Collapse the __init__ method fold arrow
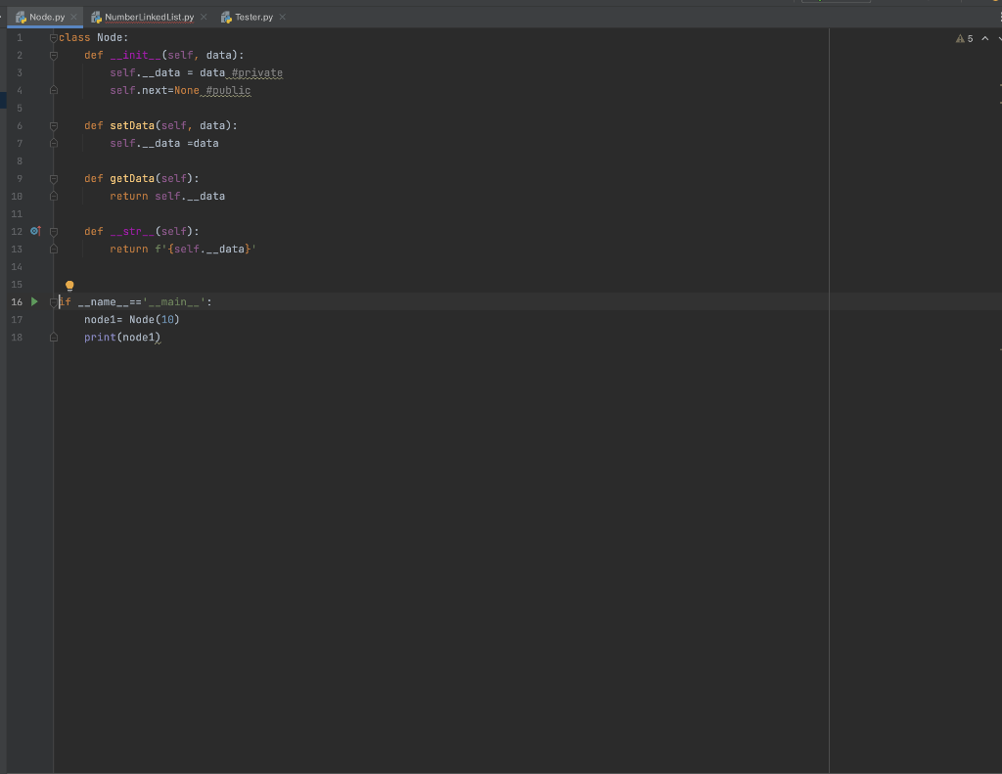Image resolution: width=1002 pixels, height=774 pixels. click(55, 55)
